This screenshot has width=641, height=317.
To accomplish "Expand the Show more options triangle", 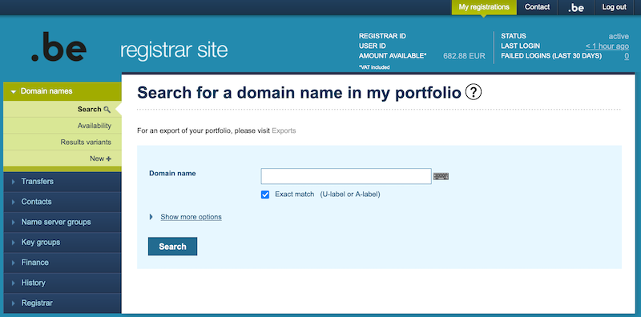I will pyautogui.click(x=151, y=217).
